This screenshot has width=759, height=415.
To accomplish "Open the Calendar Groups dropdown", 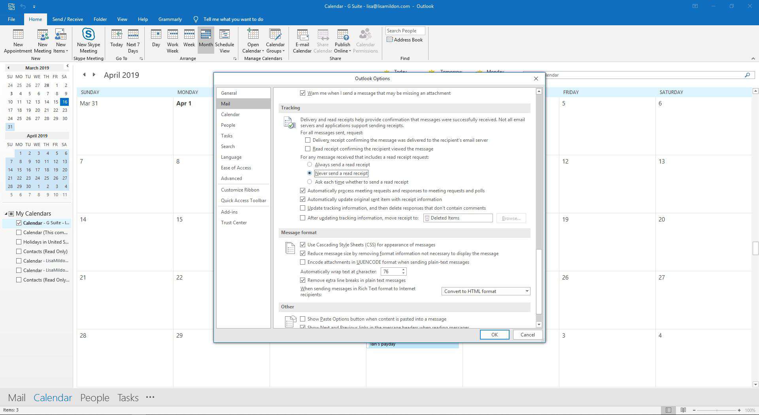I will [x=275, y=41].
